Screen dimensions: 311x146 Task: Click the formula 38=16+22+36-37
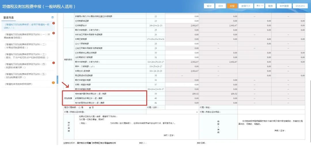[x=156, y=89]
